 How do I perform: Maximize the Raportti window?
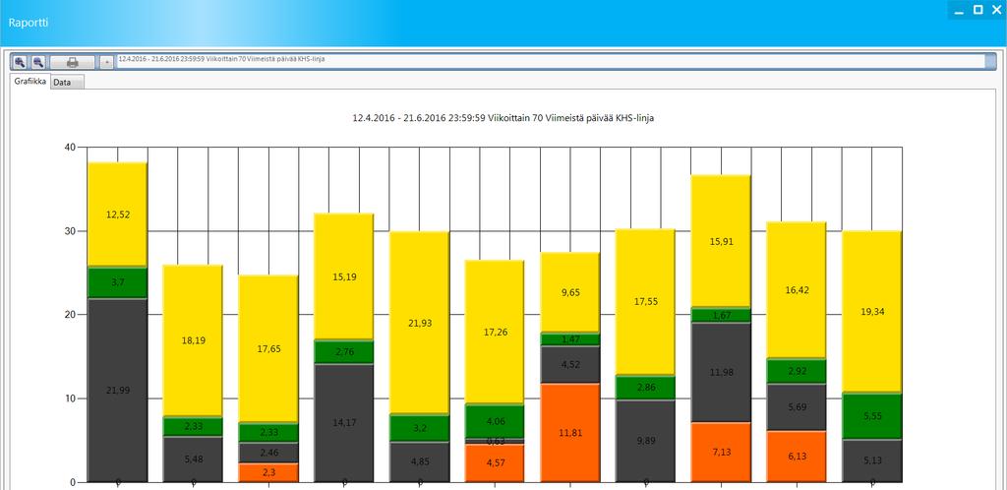[977, 10]
